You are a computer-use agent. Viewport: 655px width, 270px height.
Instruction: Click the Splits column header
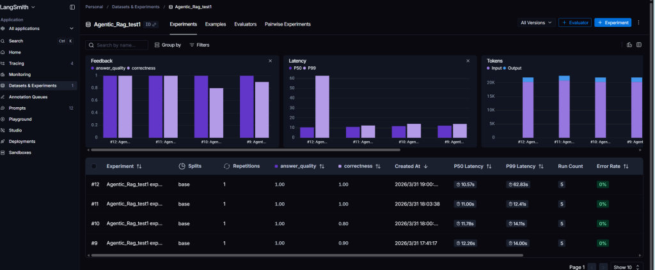click(190, 166)
